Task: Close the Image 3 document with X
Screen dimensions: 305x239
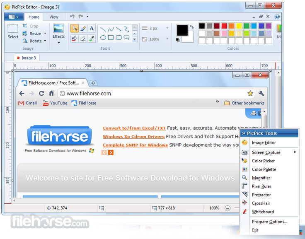Action: point(268,17)
